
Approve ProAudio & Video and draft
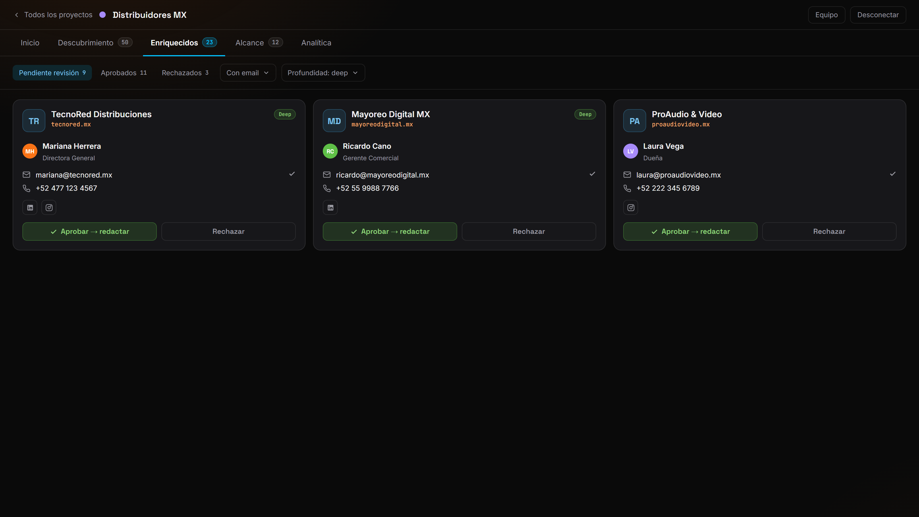(690, 232)
